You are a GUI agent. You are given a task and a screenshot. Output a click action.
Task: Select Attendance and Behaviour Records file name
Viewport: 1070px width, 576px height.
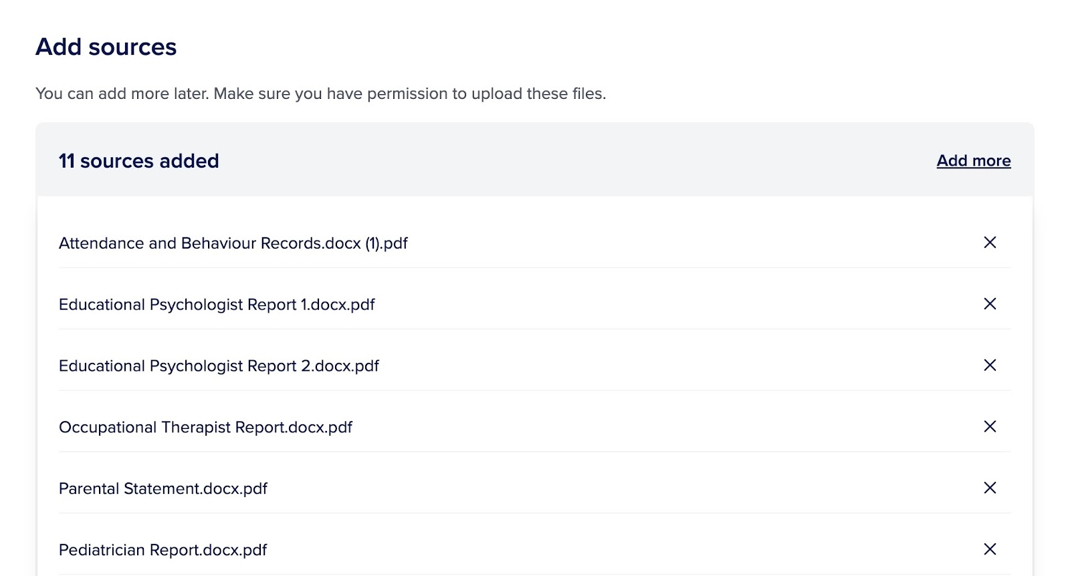(233, 243)
